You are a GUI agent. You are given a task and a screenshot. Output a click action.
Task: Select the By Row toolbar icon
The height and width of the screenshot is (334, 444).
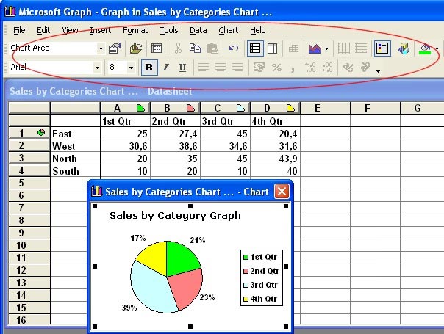point(255,49)
